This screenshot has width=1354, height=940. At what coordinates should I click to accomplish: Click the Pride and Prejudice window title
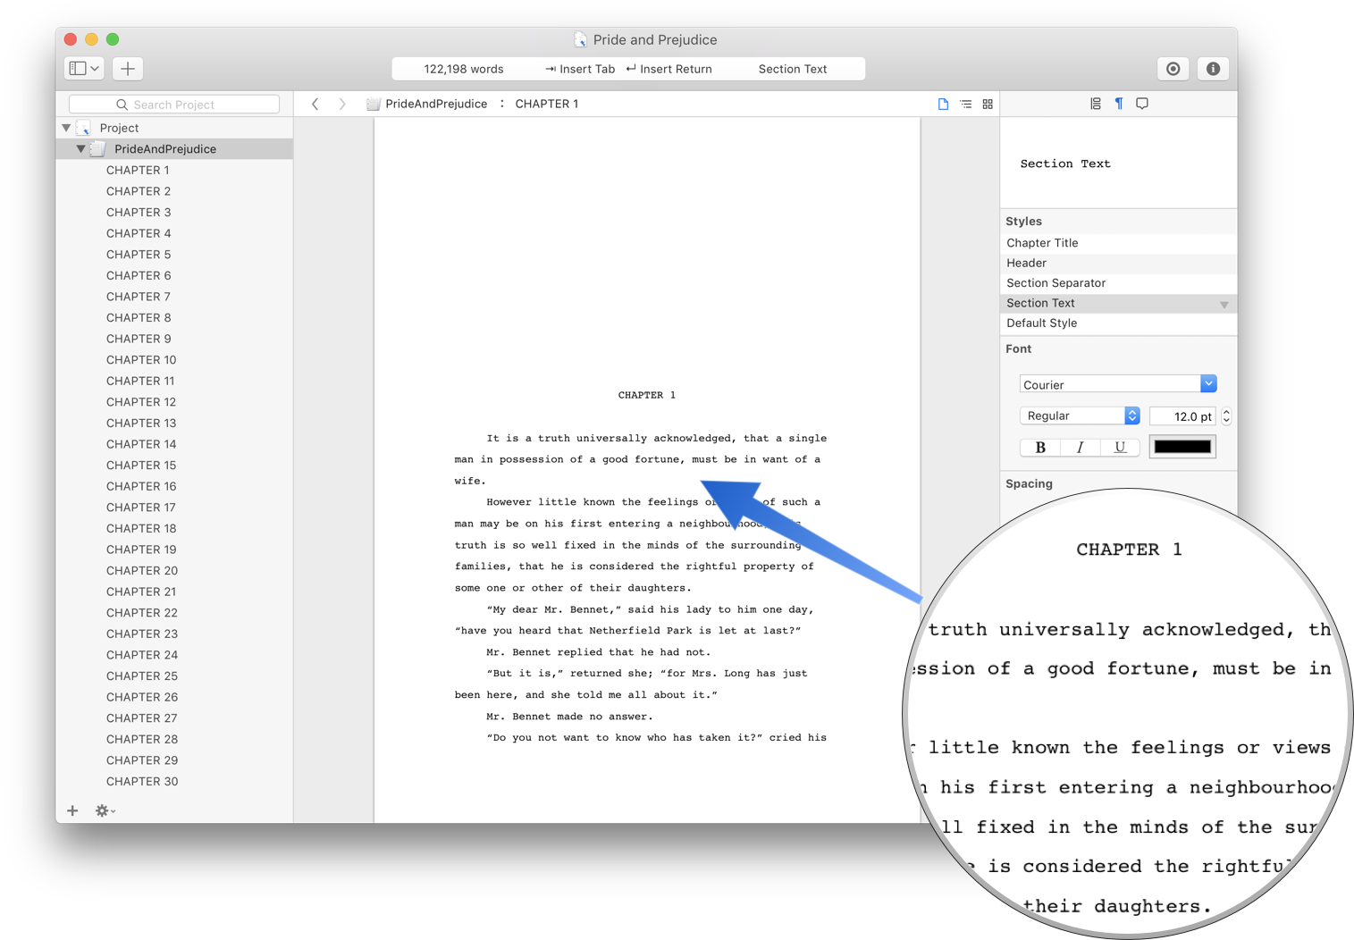pyautogui.click(x=655, y=39)
